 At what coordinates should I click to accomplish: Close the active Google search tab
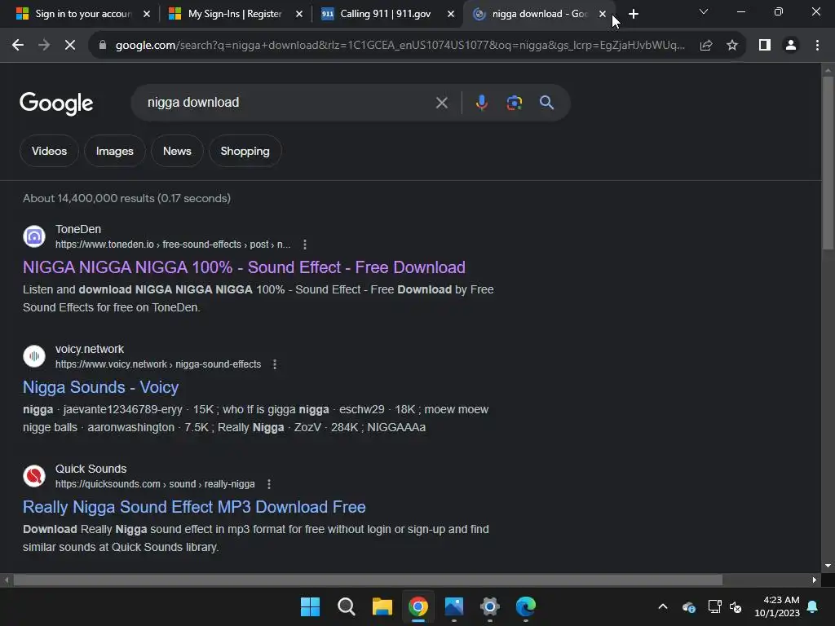tap(603, 15)
